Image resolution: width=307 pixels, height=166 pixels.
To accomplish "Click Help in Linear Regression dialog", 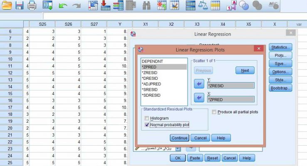I will coord(247,158).
